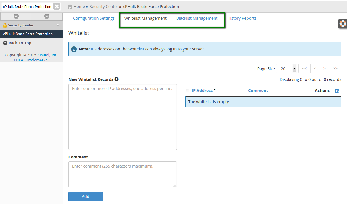347x204 pixels.
Task: Open the EULA link in footer
Action: click(x=19, y=60)
